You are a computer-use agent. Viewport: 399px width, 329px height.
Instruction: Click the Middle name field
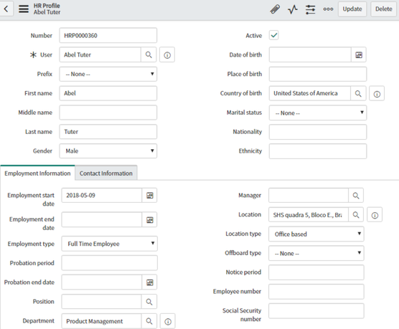coord(108,113)
